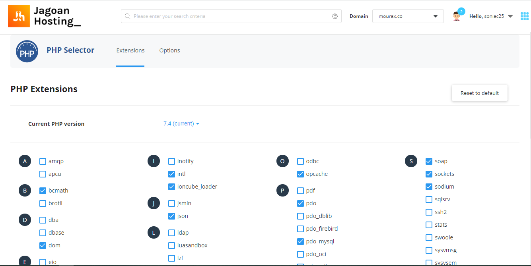This screenshot has width=531, height=266.
Task: Click the Reset to default button
Action: click(480, 93)
